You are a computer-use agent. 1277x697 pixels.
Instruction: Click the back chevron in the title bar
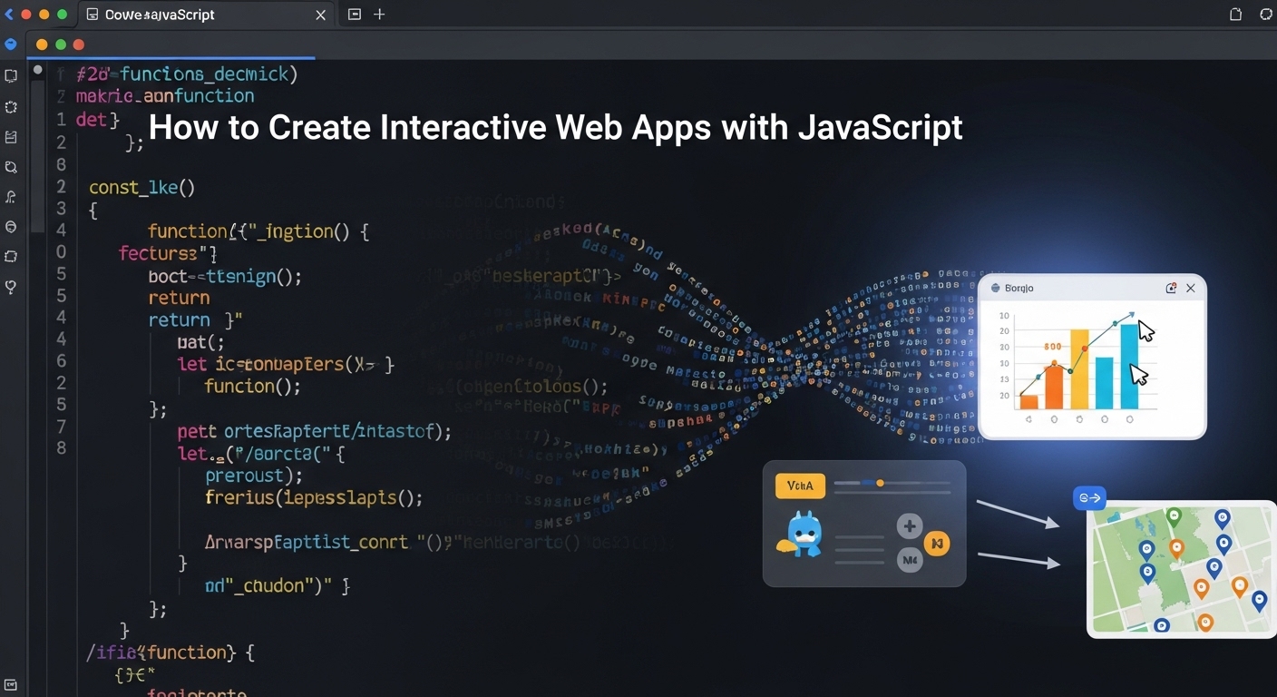coord(9,15)
